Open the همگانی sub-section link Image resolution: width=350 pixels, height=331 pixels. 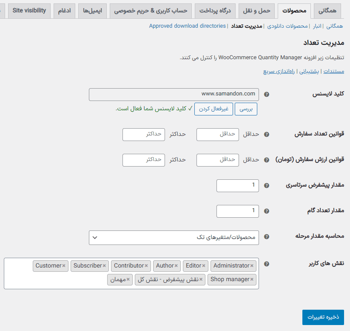tap(334, 26)
